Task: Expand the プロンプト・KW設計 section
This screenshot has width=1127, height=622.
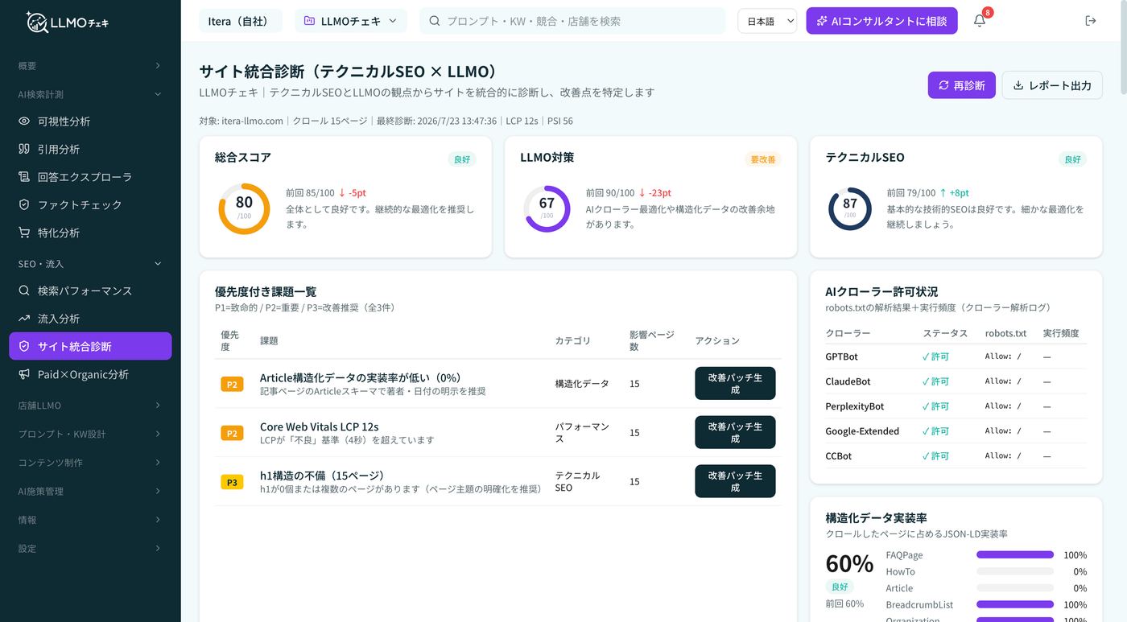Action: pyautogui.click(x=90, y=434)
